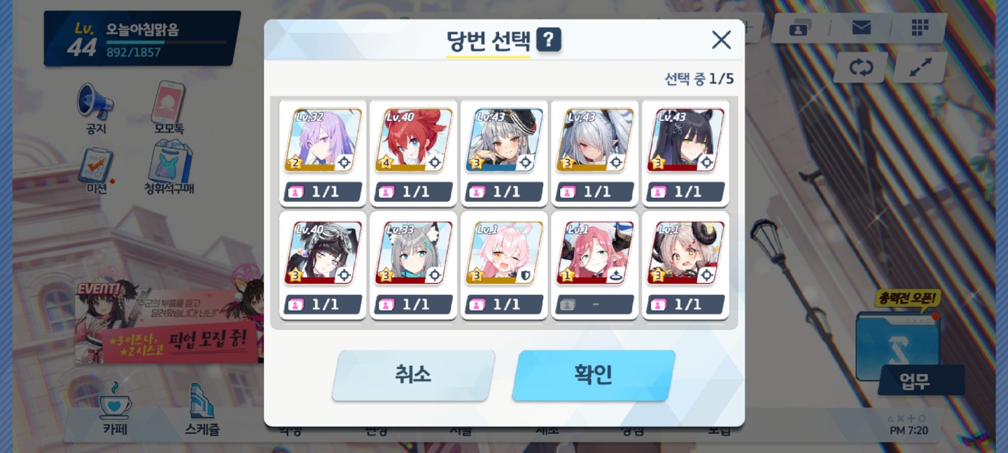Image resolution: width=1008 pixels, height=453 pixels.
Task: Open the 모모톡 messenger icon
Action: click(169, 102)
